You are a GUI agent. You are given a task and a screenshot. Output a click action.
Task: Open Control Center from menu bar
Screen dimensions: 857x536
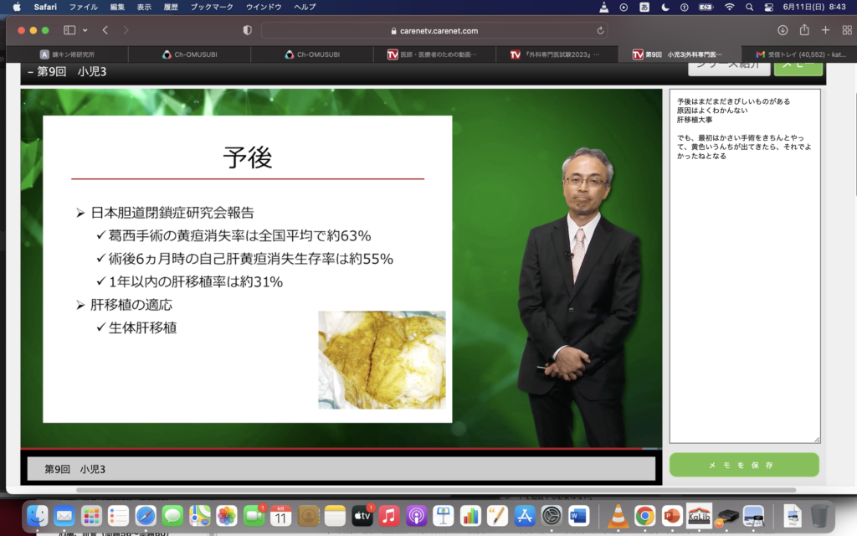[x=769, y=7]
